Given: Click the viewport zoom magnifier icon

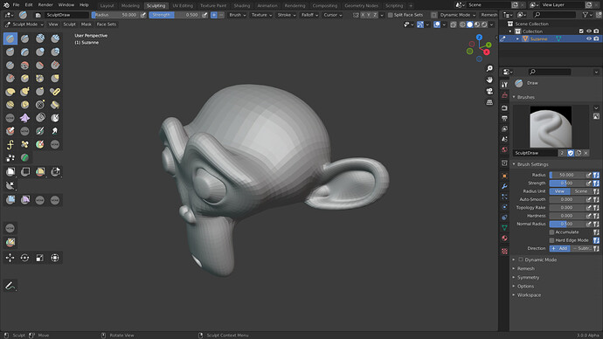Looking at the screenshot, I should [489, 68].
